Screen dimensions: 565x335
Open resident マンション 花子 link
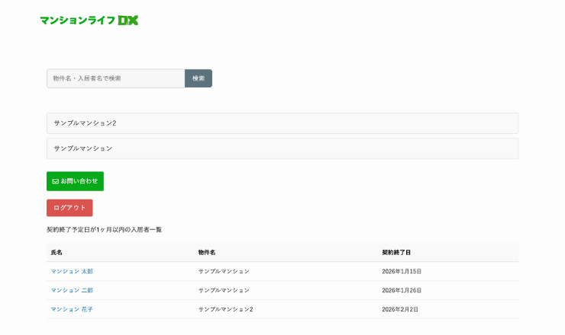pos(72,309)
